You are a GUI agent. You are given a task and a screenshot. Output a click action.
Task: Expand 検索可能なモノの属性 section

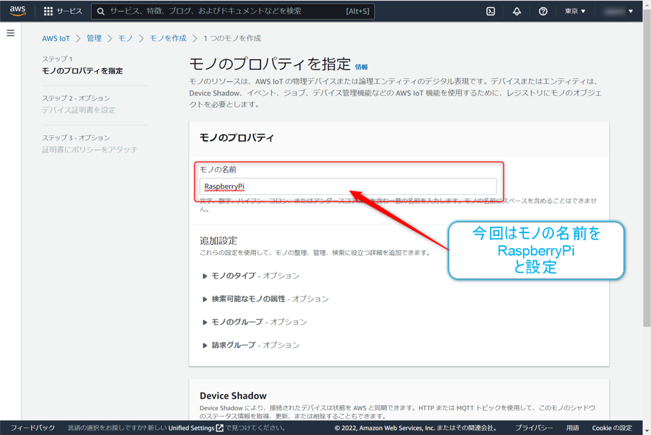tap(266, 299)
